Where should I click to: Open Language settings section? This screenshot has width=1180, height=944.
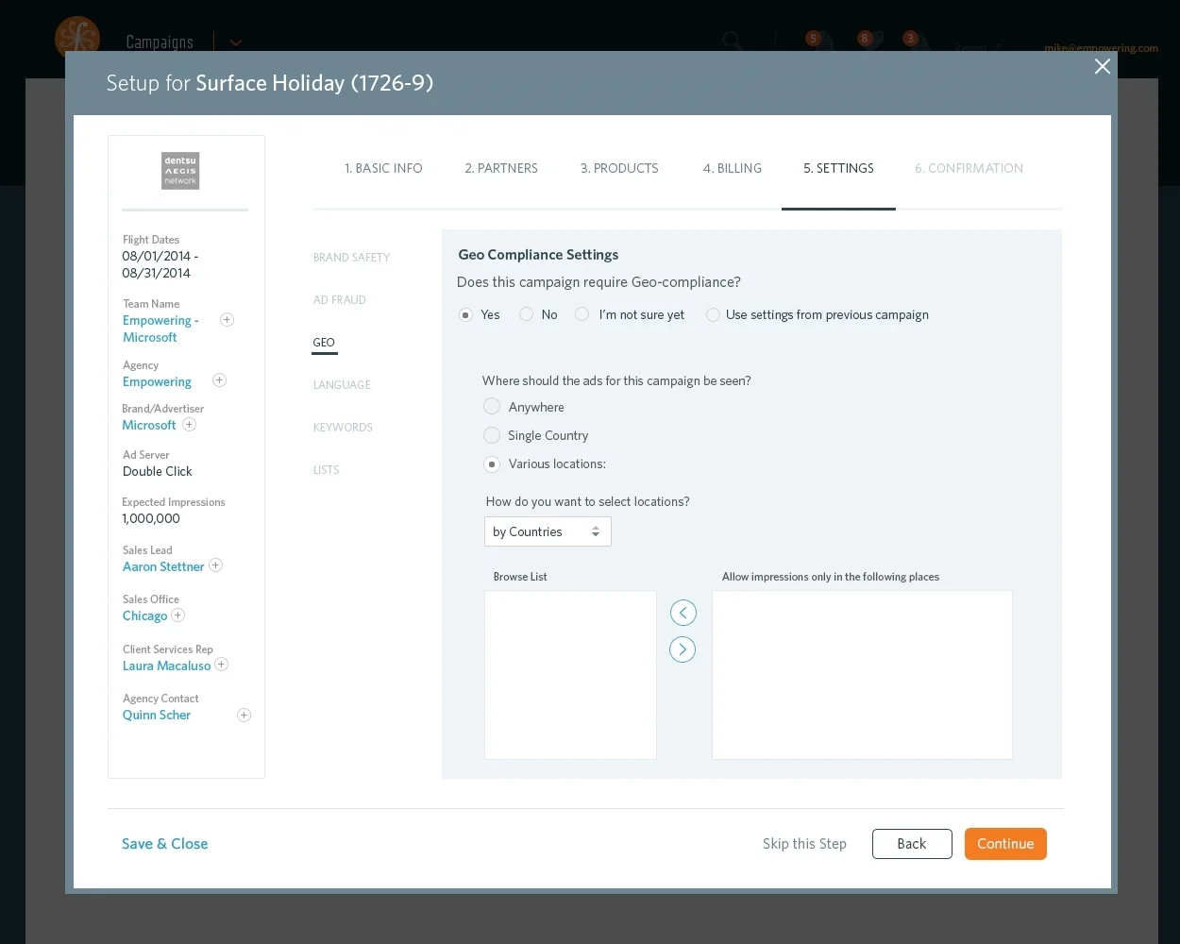[x=342, y=385]
